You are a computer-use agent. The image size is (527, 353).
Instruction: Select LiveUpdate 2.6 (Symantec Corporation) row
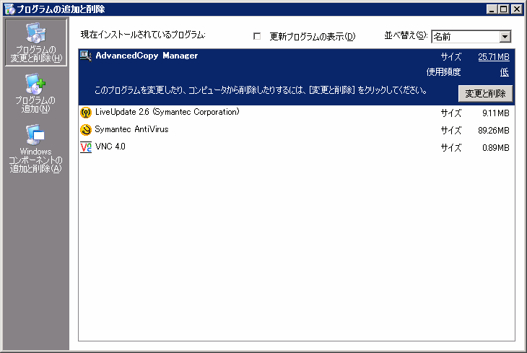(297, 113)
